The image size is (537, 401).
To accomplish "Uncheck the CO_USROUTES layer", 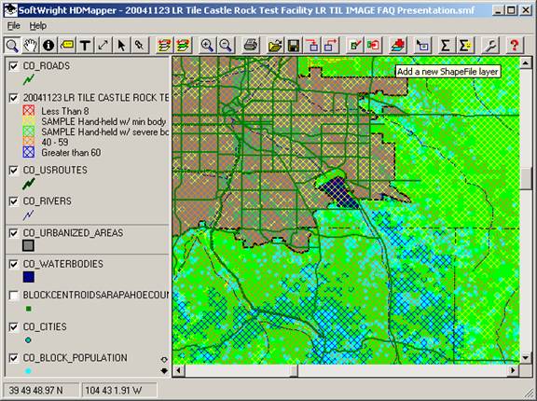I will 13,171.
